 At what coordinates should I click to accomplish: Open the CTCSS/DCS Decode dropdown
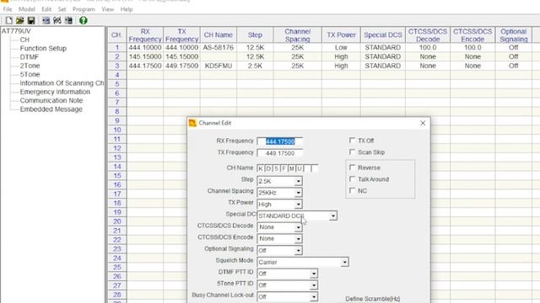coord(298,227)
